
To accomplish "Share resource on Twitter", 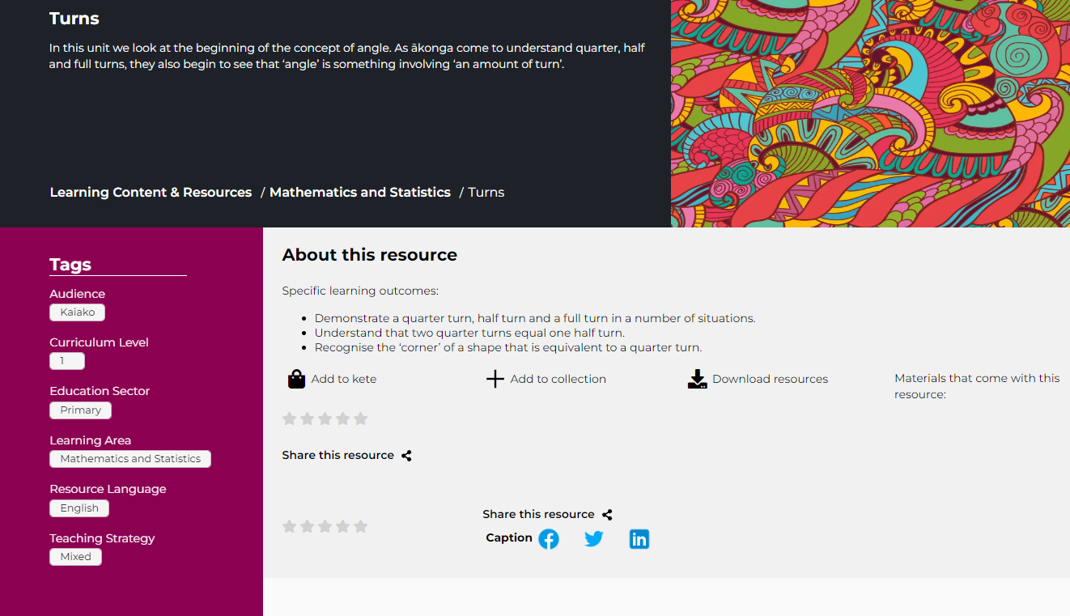I will [594, 539].
